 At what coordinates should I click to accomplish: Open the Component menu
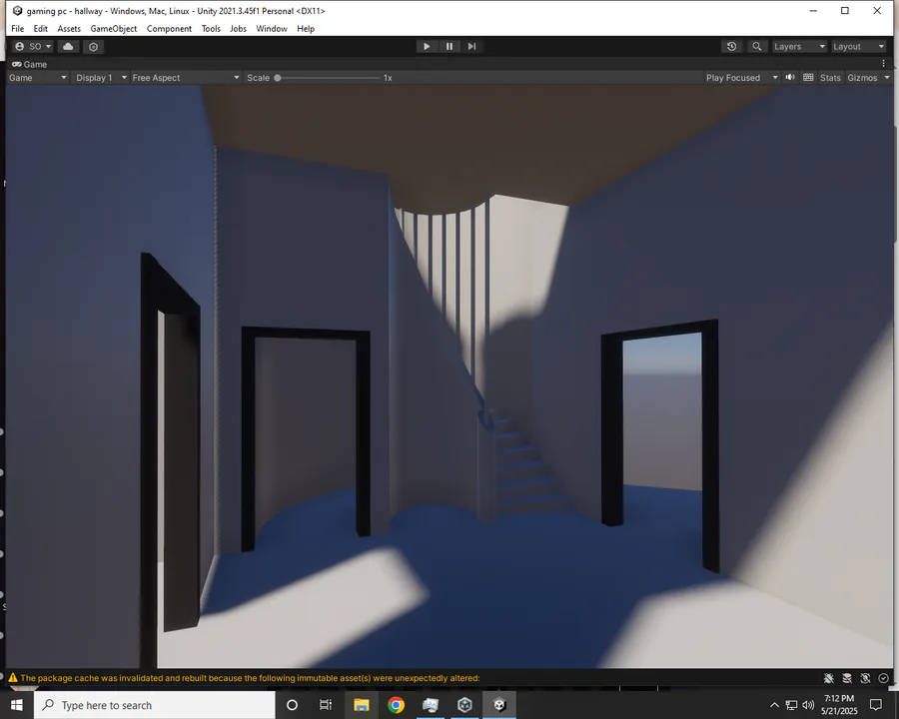[x=169, y=29]
